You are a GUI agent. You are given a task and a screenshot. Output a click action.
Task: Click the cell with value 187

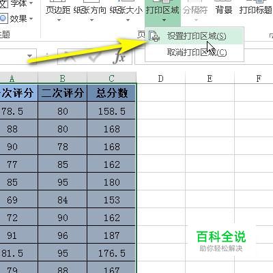(111, 235)
